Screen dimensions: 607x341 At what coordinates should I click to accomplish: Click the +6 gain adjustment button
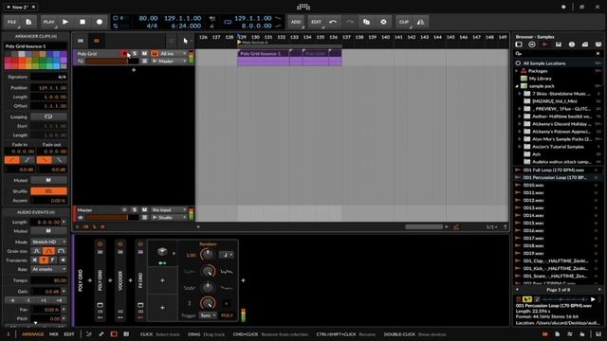point(59,300)
